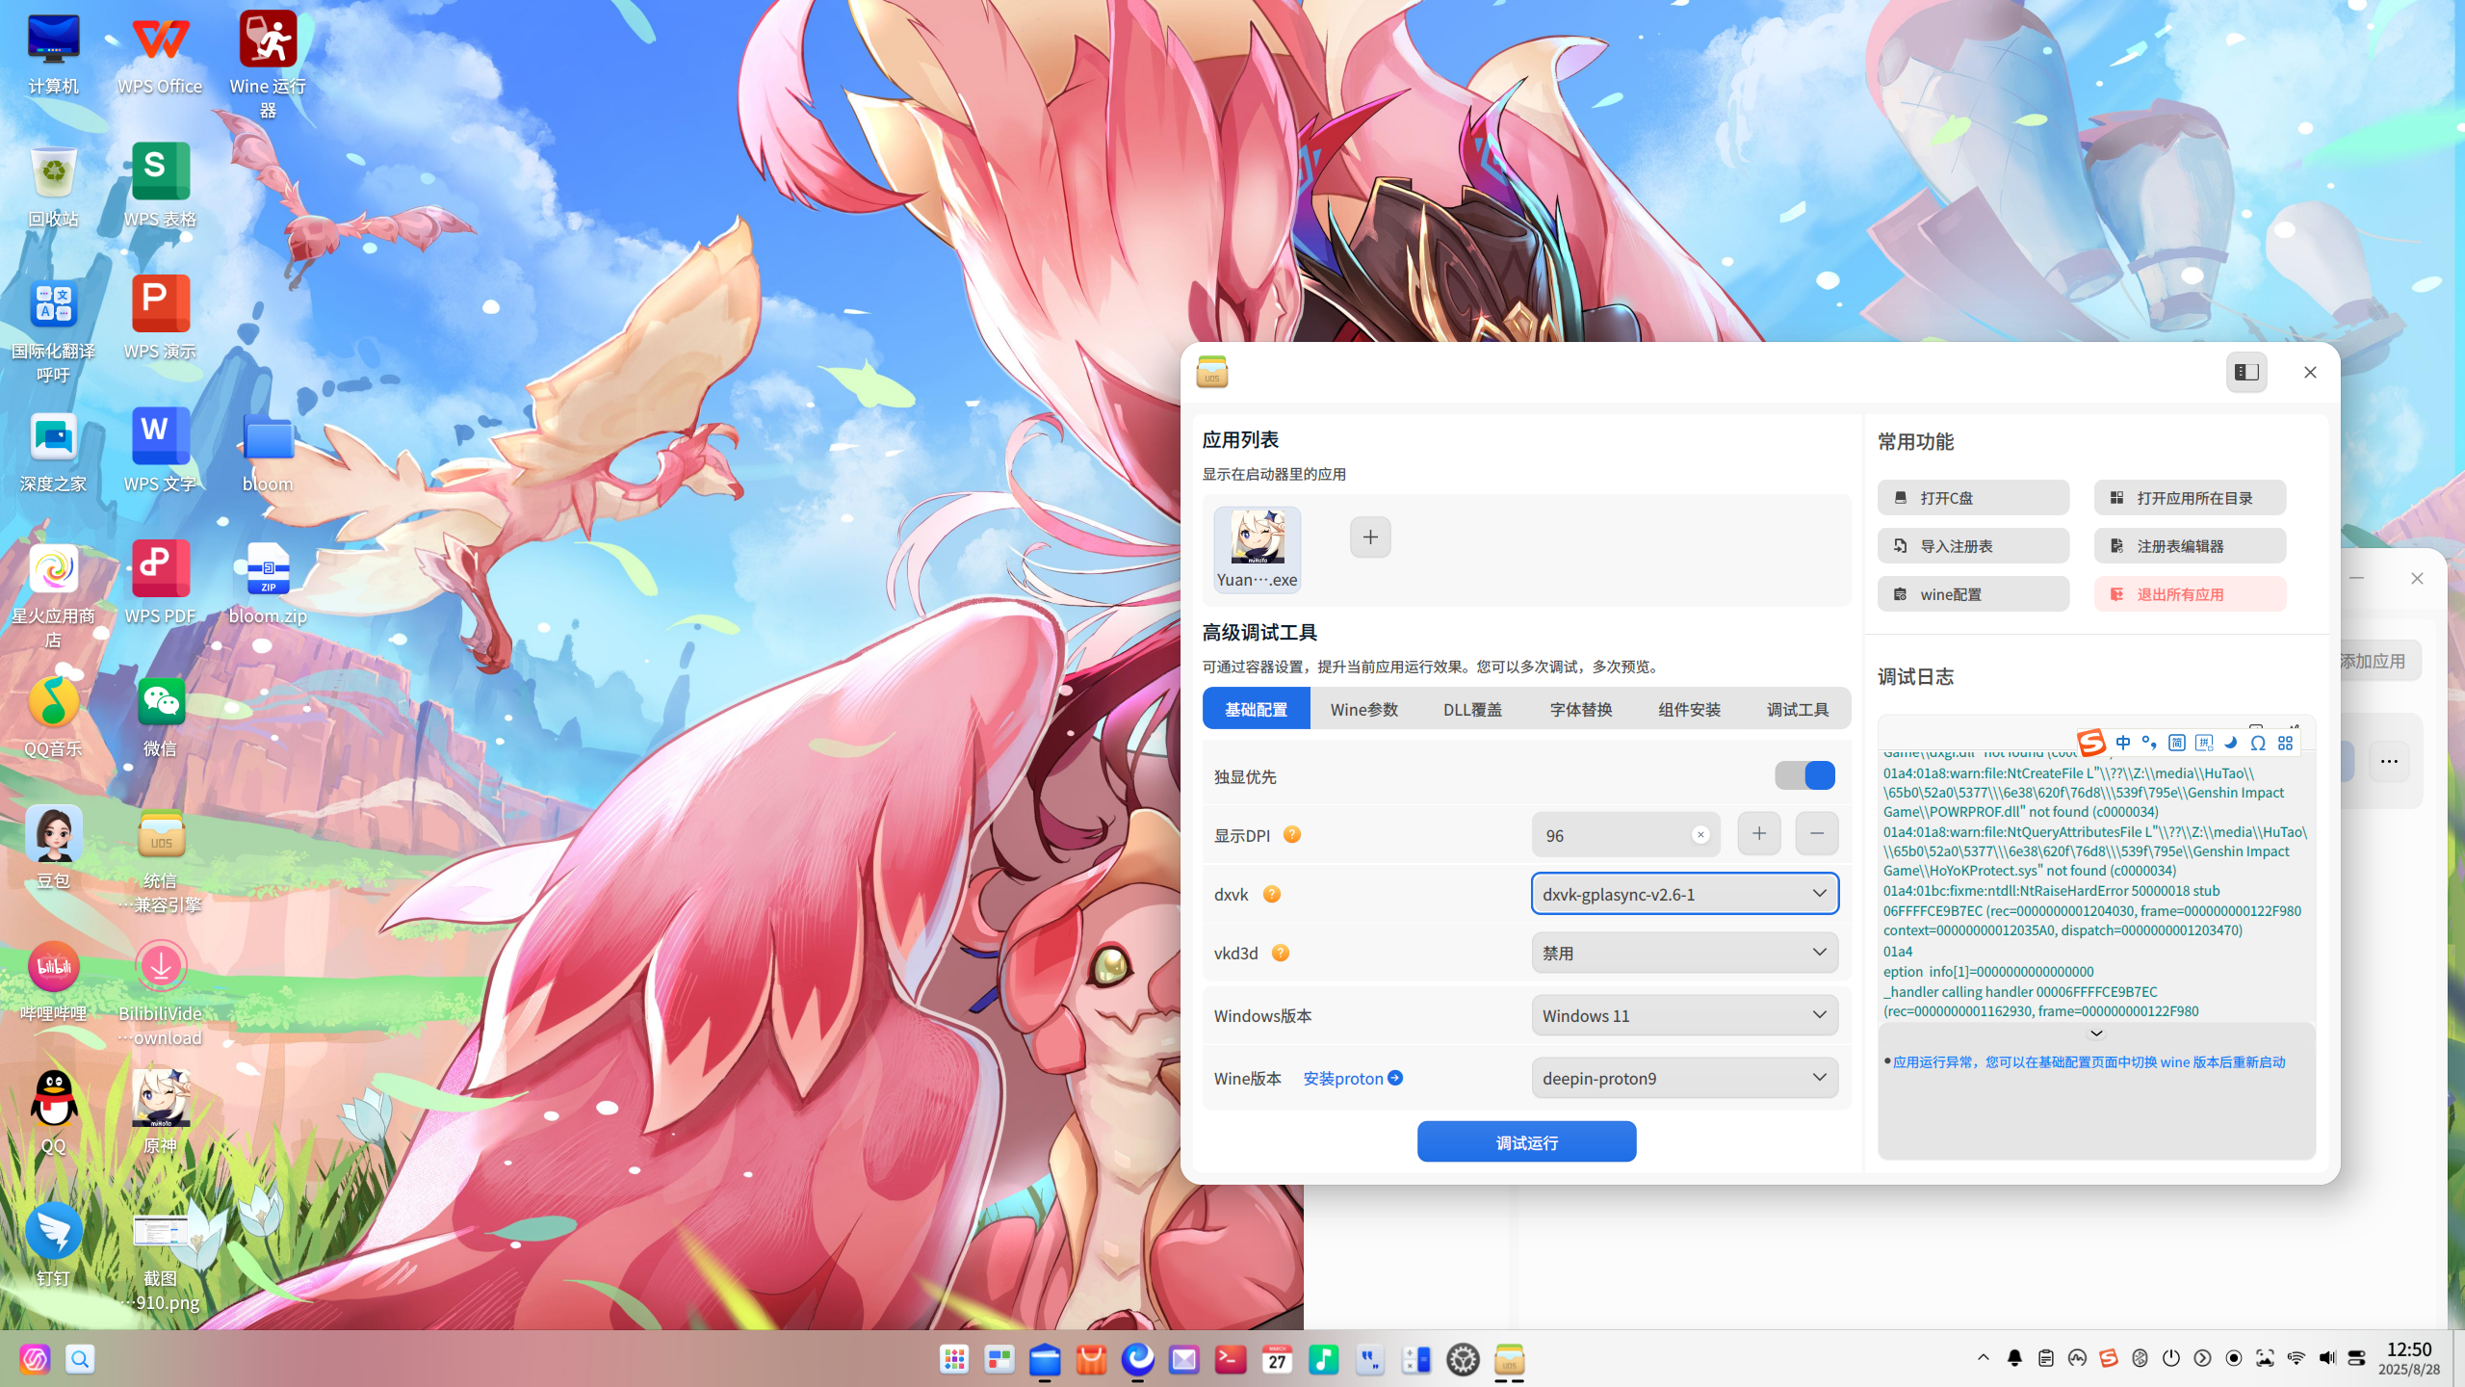This screenshot has height=1387, width=2465.
Task: Open the bloom.zip archive icon
Action: point(268,584)
